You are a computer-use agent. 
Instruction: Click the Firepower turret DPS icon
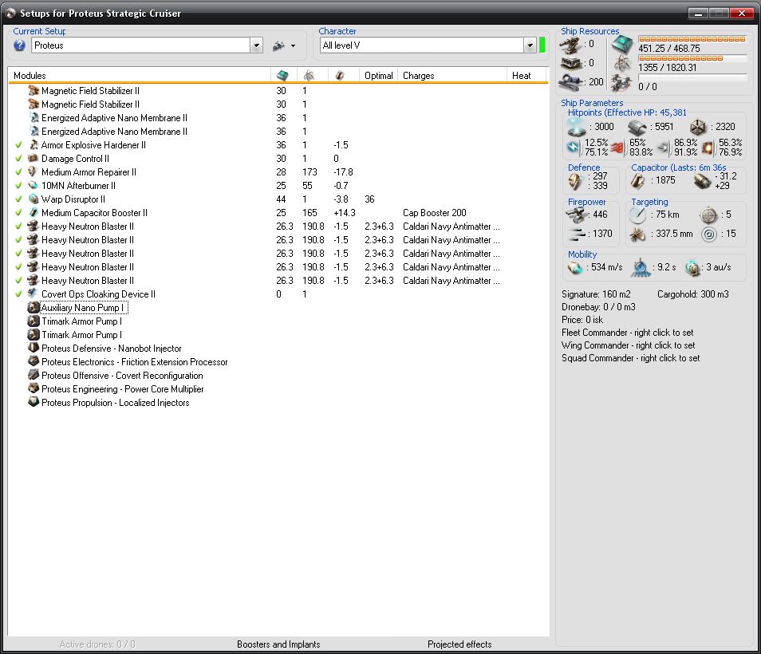coord(577,215)
